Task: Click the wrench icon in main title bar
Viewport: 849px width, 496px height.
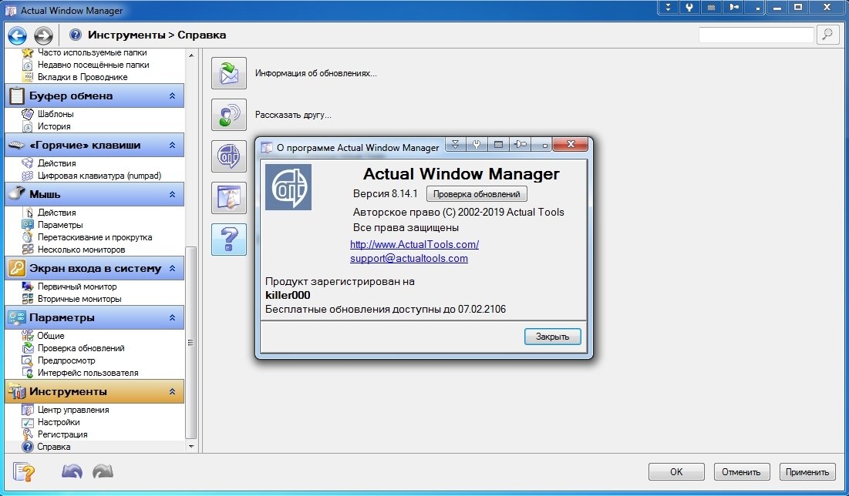Action: click(x=689, y=8)
